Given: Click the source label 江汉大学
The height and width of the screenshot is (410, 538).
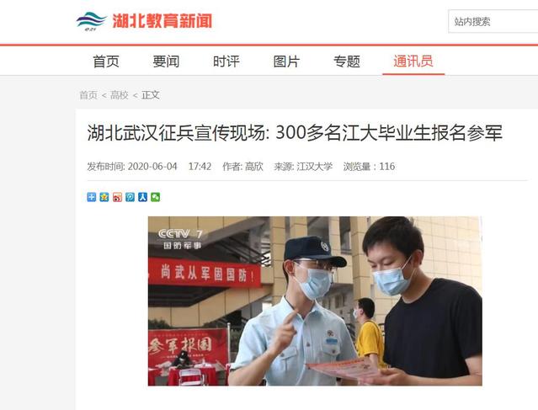Looking at the screenshot, I should pos(315,167).
